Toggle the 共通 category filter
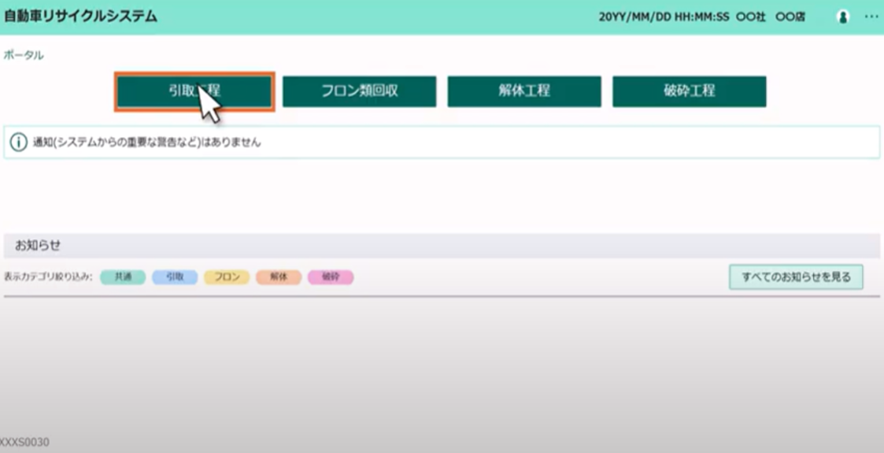This screenshot has width=884, height=453. (x=123, y=277)
